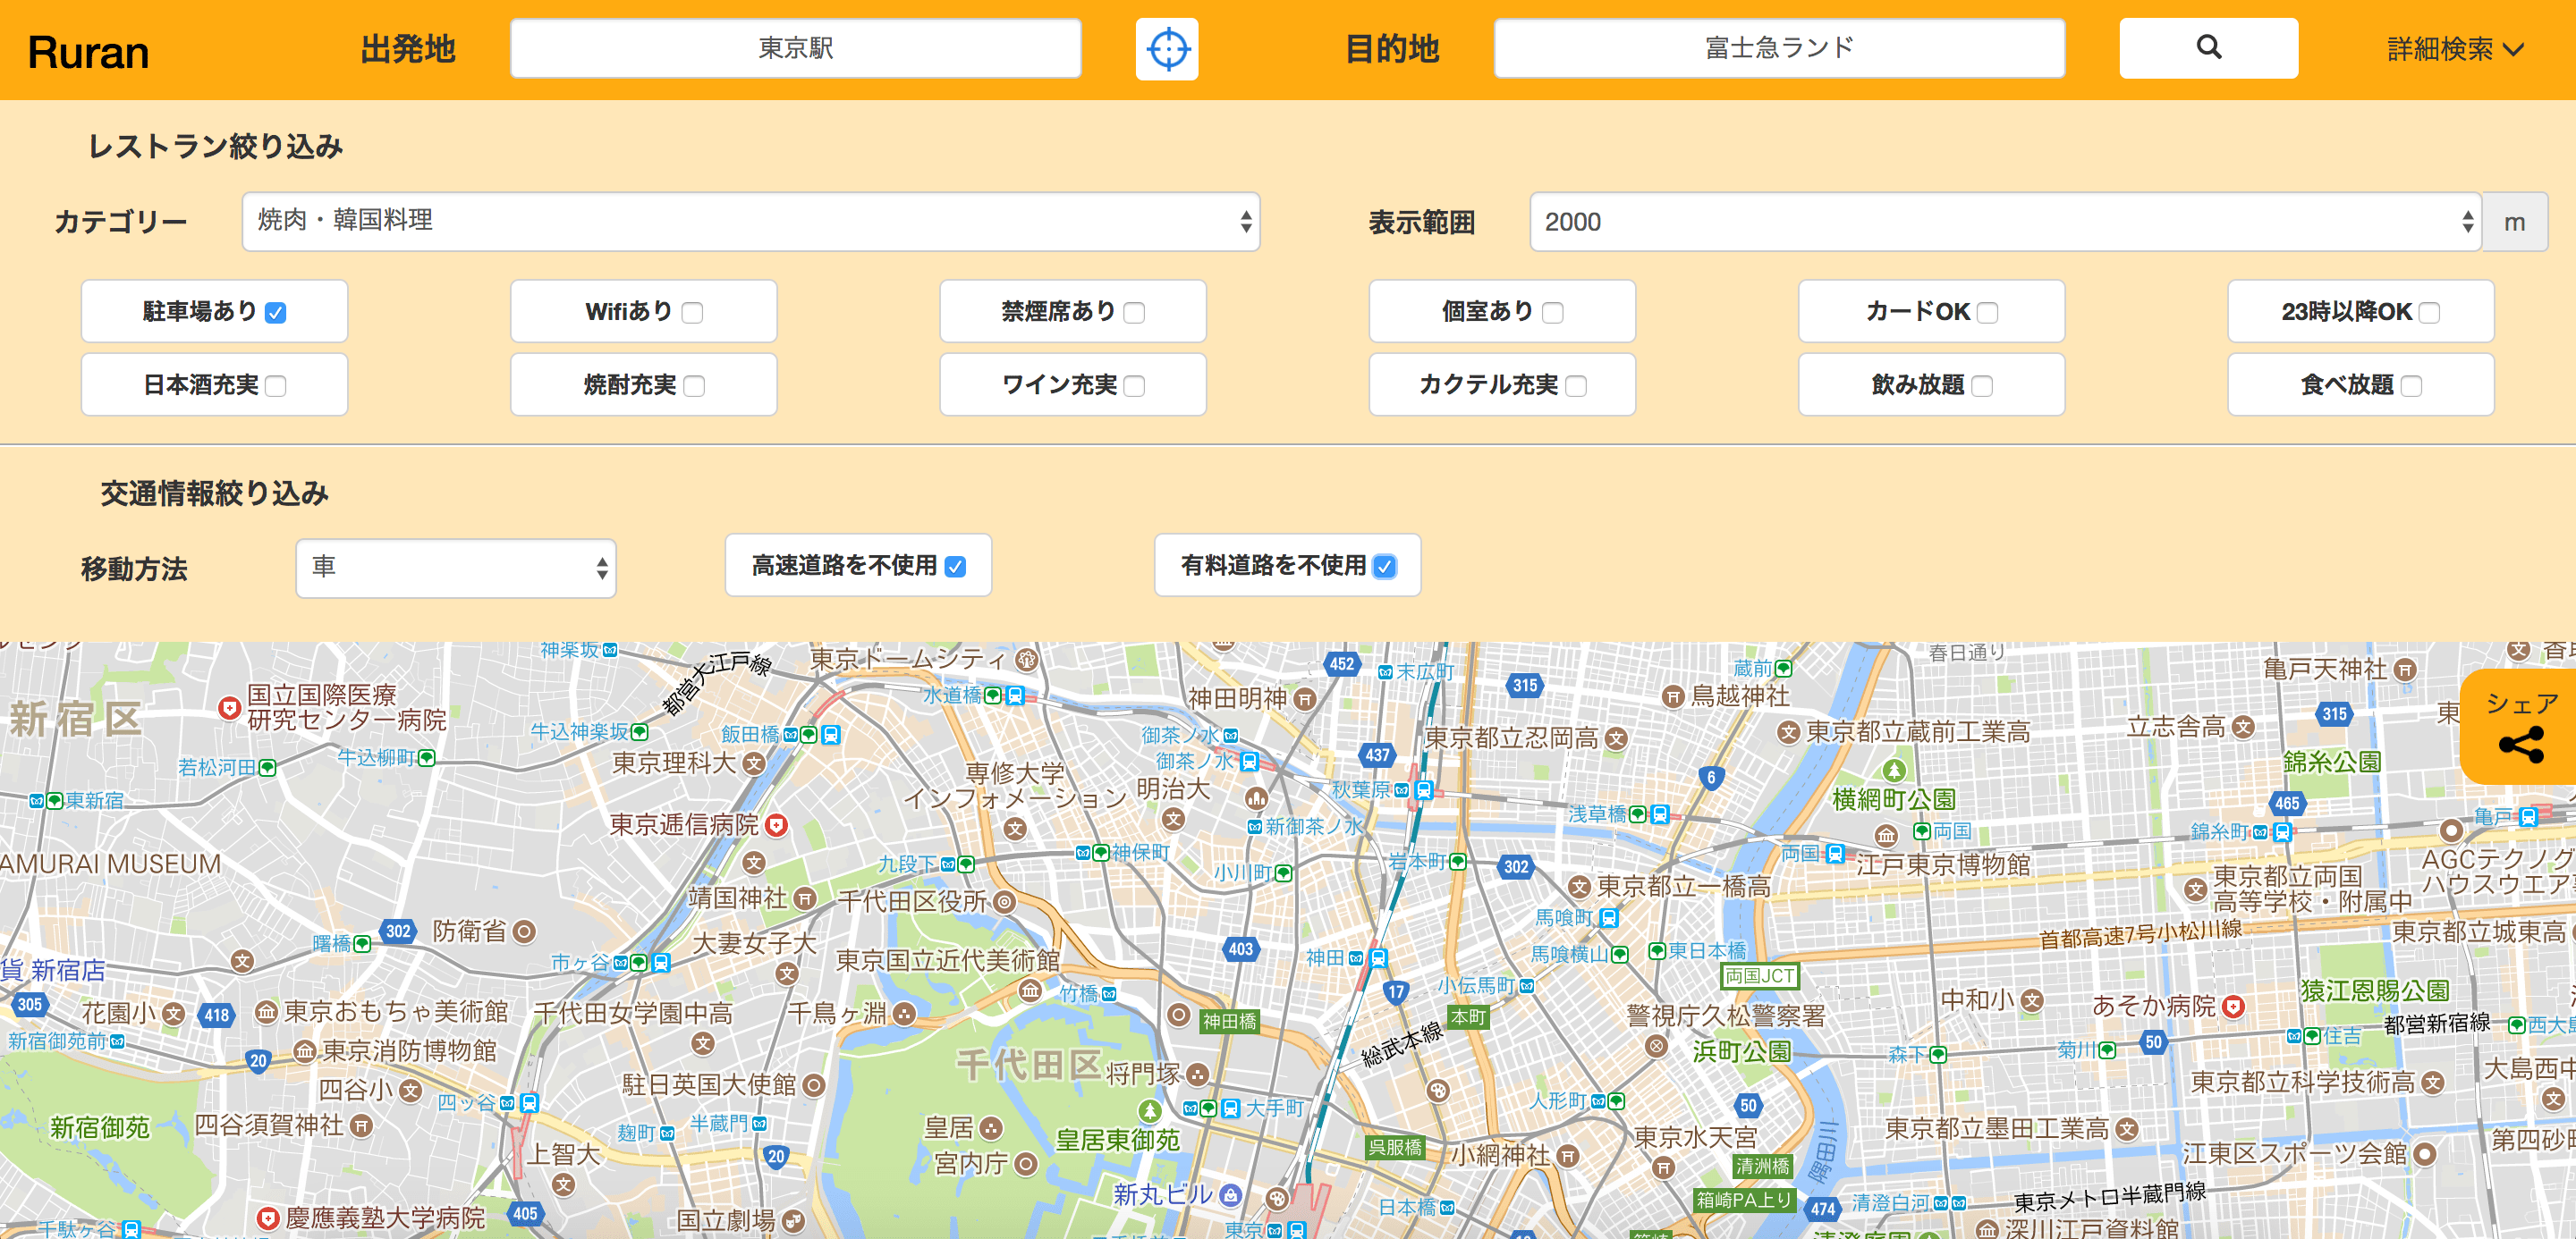Click the current location crosshair icon
Screen dimensions: 2576x1239
click(1166, 49)
